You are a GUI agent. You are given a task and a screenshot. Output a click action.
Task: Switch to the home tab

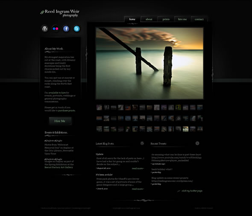(x=132, y=19)
